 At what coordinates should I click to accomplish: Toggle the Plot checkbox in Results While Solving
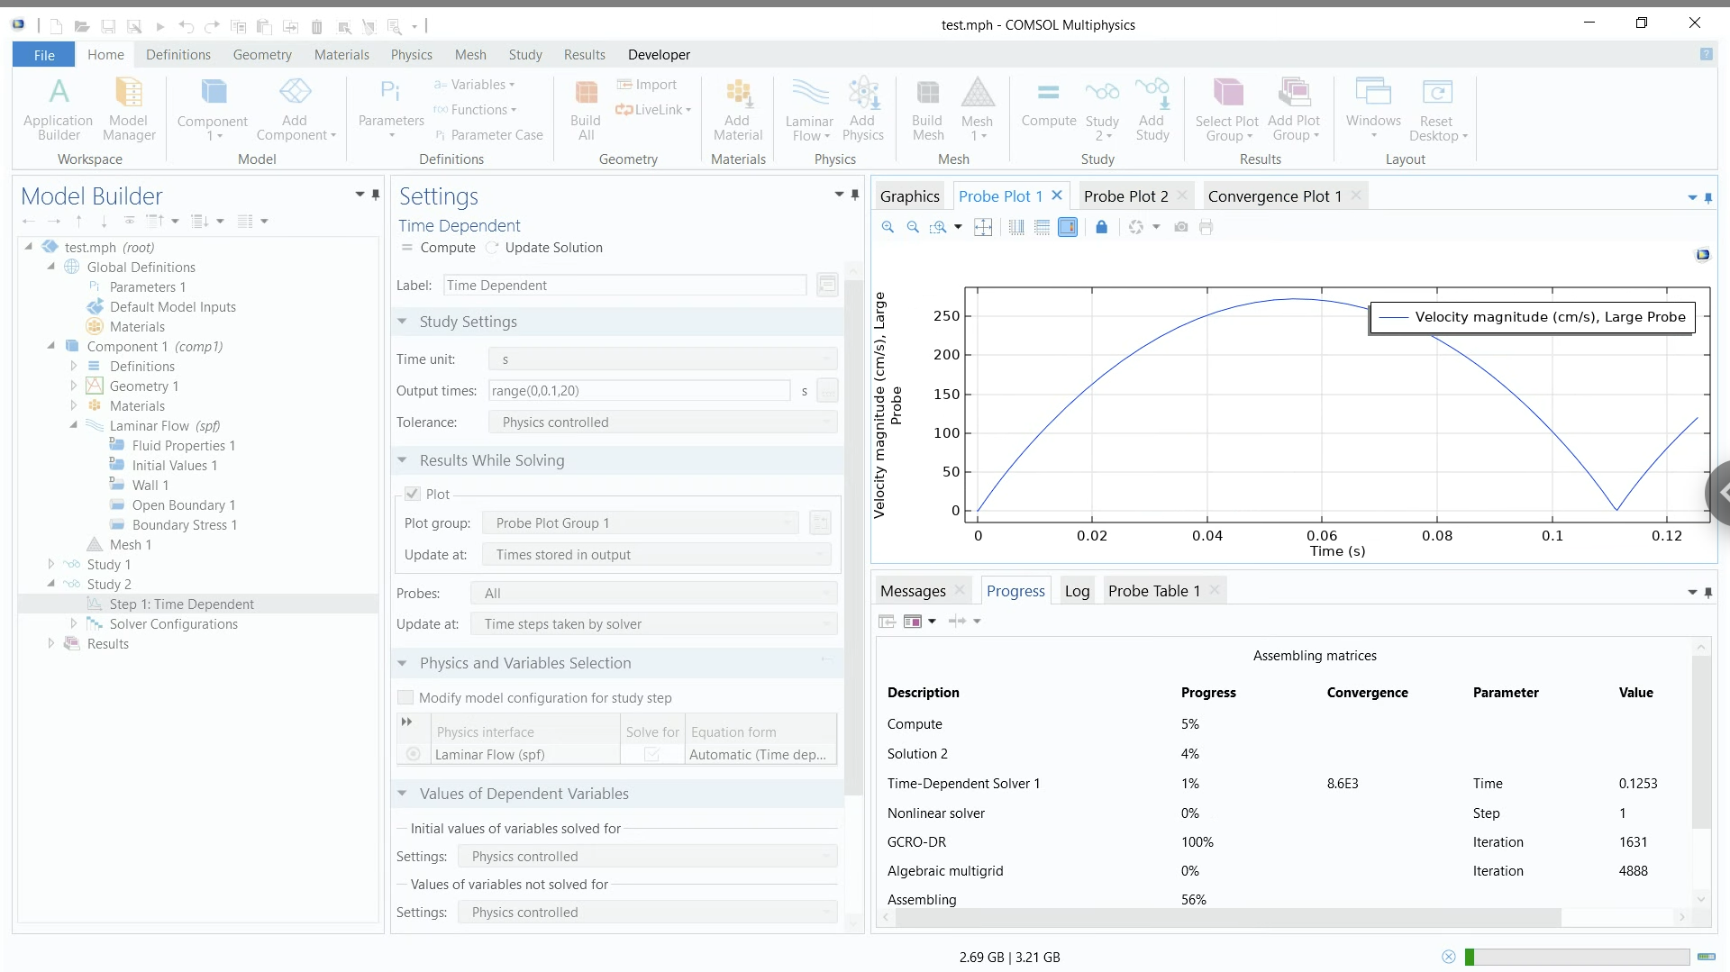pyautogui.click(x=413, y=494)
